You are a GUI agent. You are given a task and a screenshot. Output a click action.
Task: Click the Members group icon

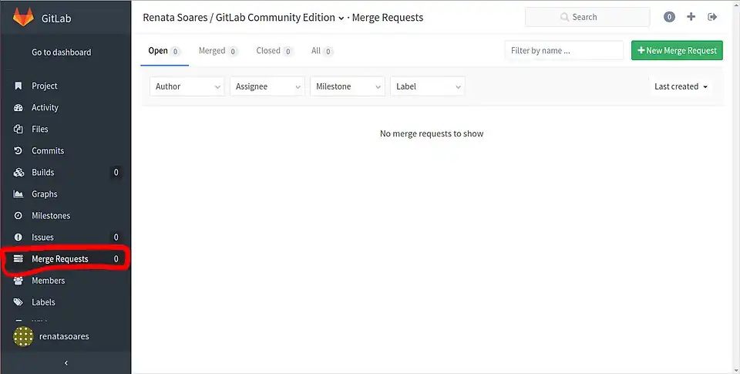click(x=18, y=281)
